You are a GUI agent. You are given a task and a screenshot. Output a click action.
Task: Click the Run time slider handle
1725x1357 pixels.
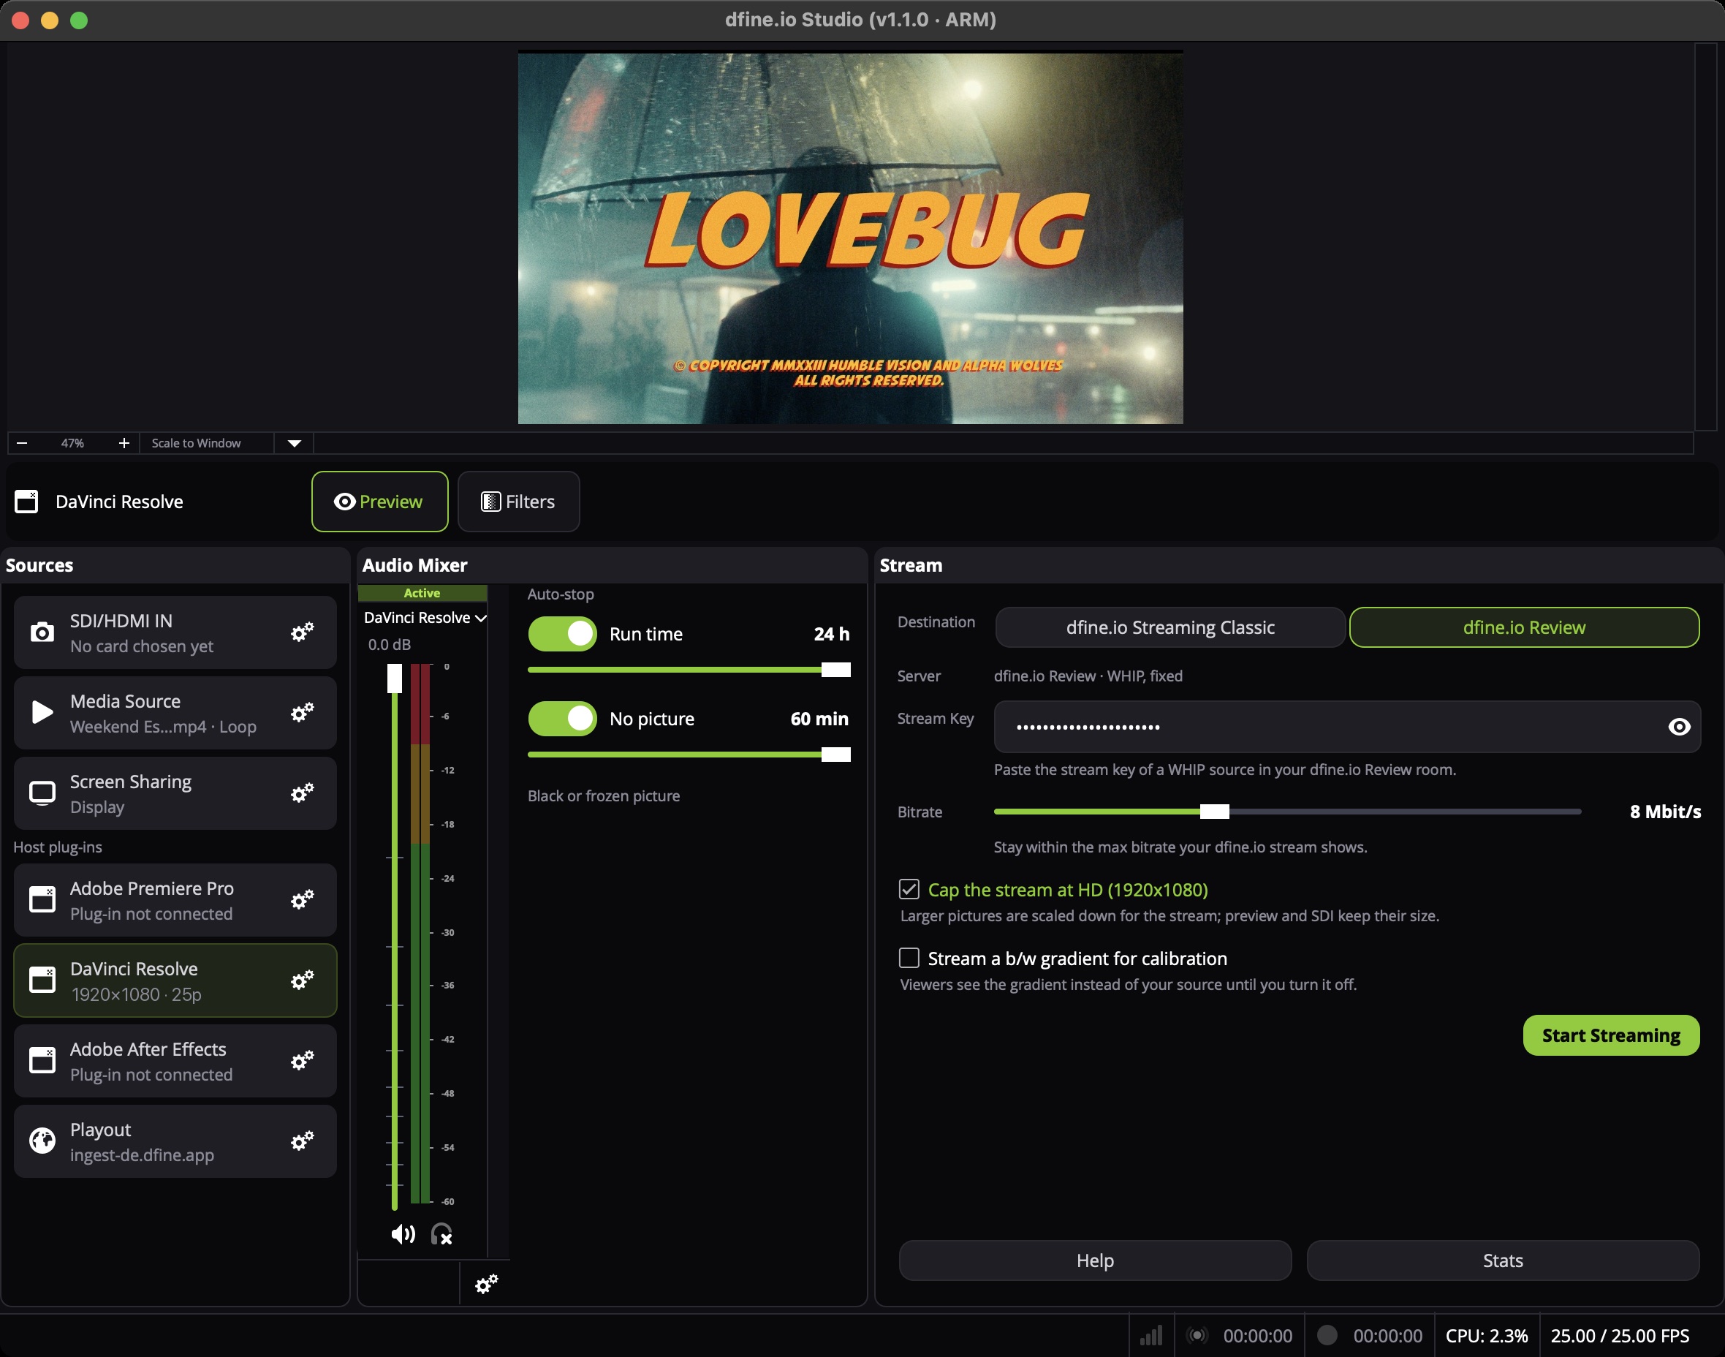[835, 670]
